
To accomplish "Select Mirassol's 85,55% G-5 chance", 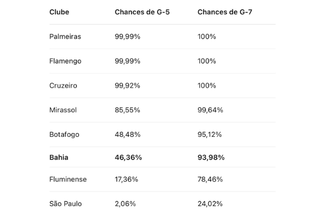I will tap(128, 110).
